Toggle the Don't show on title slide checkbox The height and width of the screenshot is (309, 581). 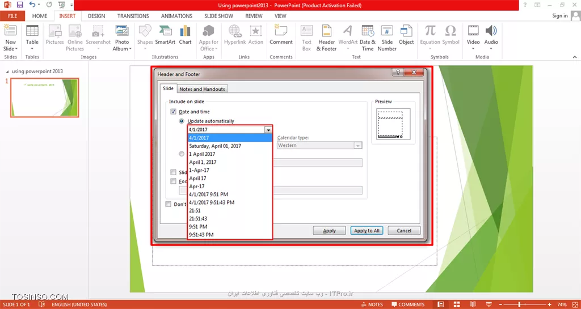(168, 204)
